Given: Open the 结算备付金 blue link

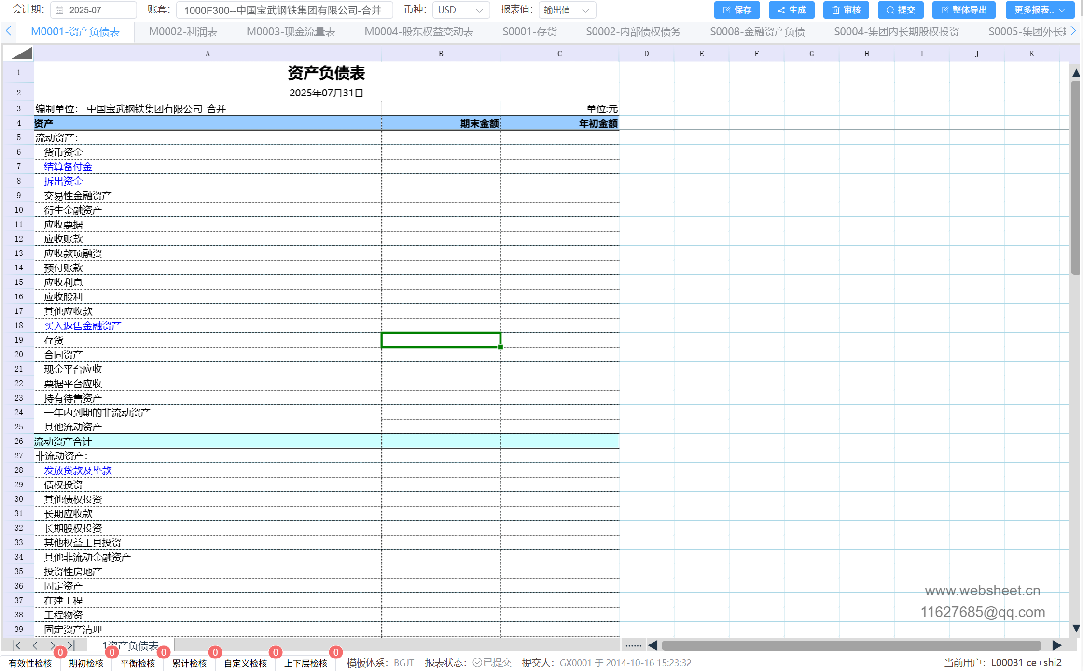Looking at the screenshot, I should [x=68, y=167].
